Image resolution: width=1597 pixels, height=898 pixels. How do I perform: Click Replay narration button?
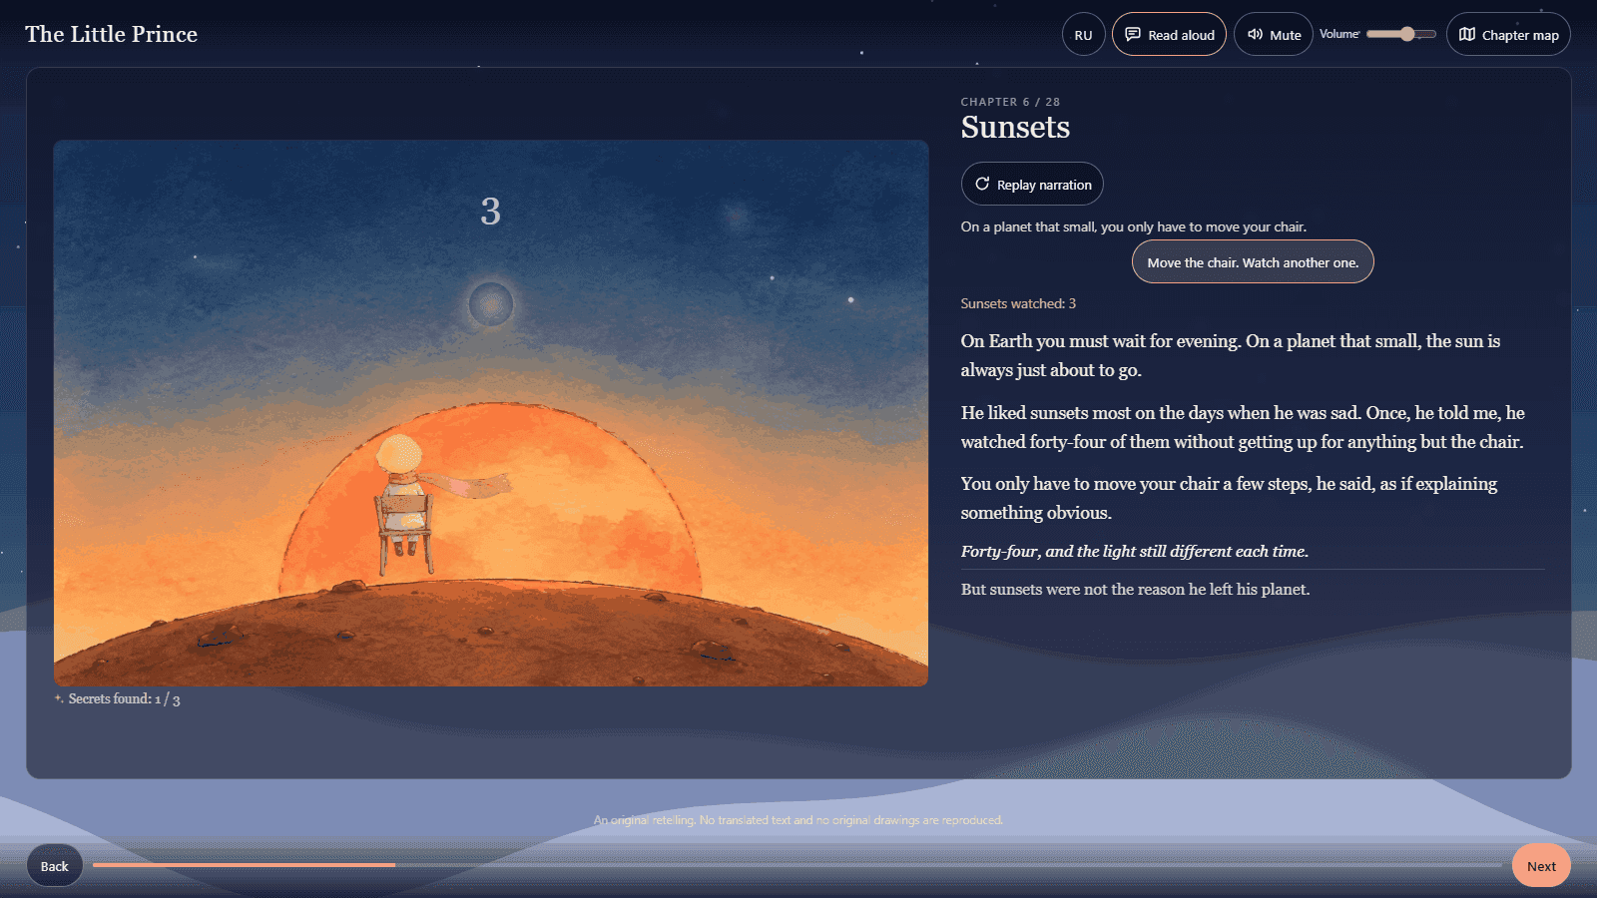click(1032, 184)
